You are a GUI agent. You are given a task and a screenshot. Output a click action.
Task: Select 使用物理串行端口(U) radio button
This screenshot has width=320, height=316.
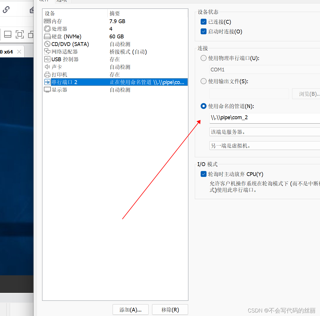tap(204, 58)
